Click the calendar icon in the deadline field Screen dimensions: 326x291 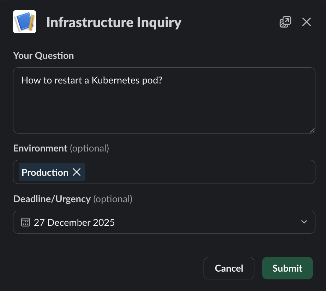pyautogui.click(x=25, y=222)
